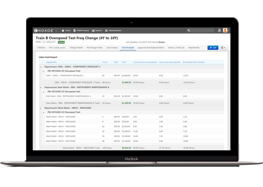Open the Reports chart icon
263x187 pixels.
click(x=93, y=30)
